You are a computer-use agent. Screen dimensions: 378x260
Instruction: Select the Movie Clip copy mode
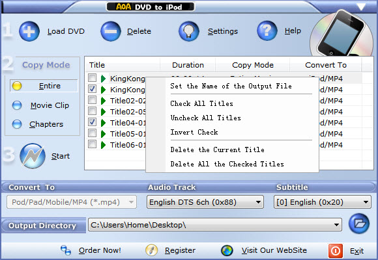(x=17, y=105)
